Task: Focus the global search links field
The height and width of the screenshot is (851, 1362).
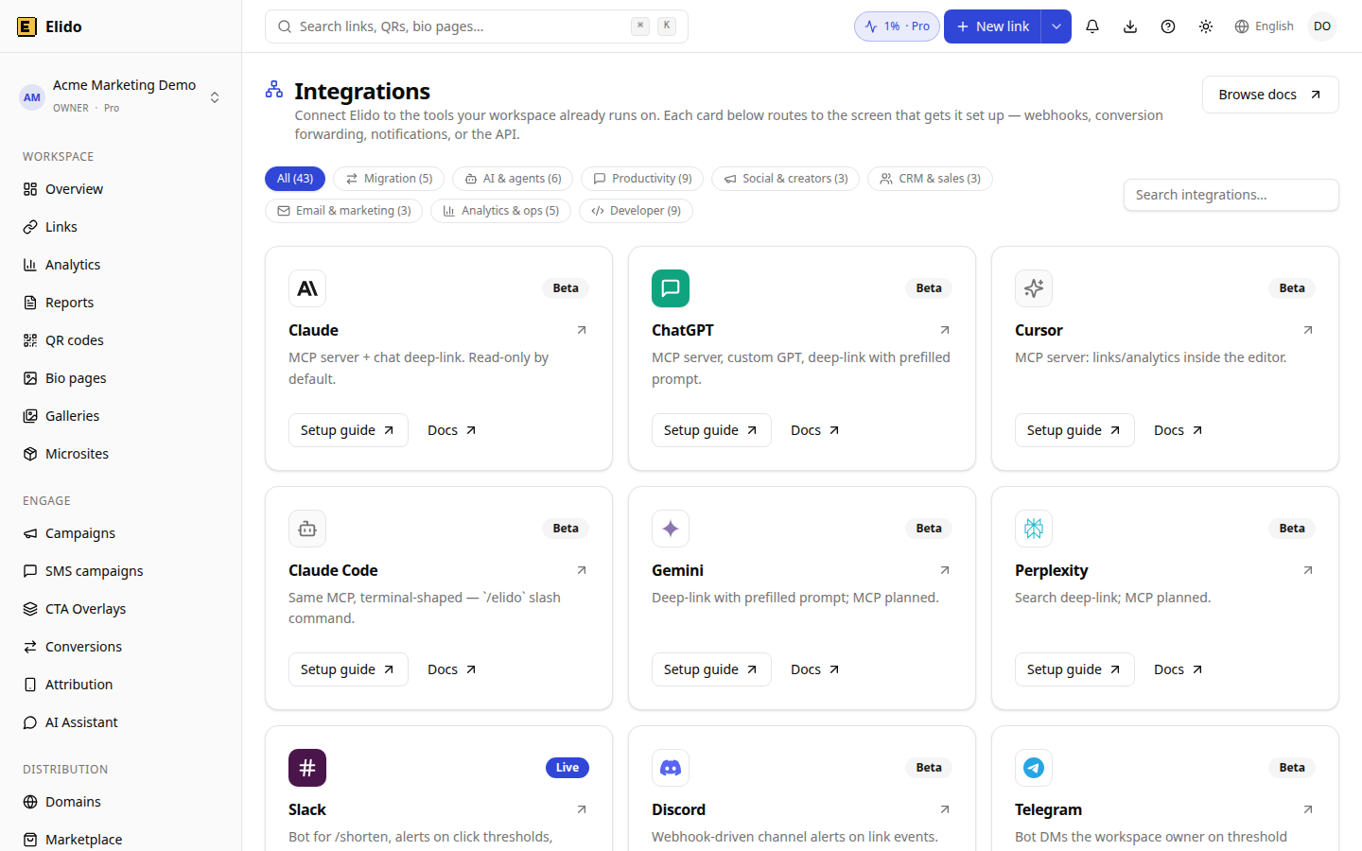Action: [477, 26]
